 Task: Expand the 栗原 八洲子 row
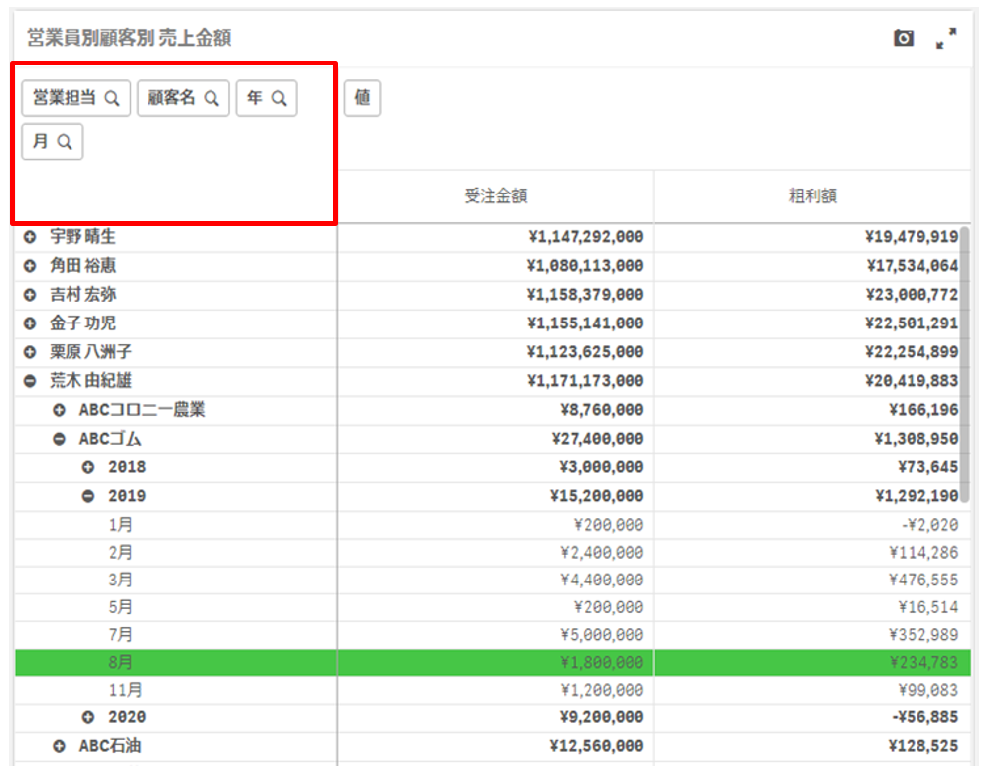tap(30, 353)
